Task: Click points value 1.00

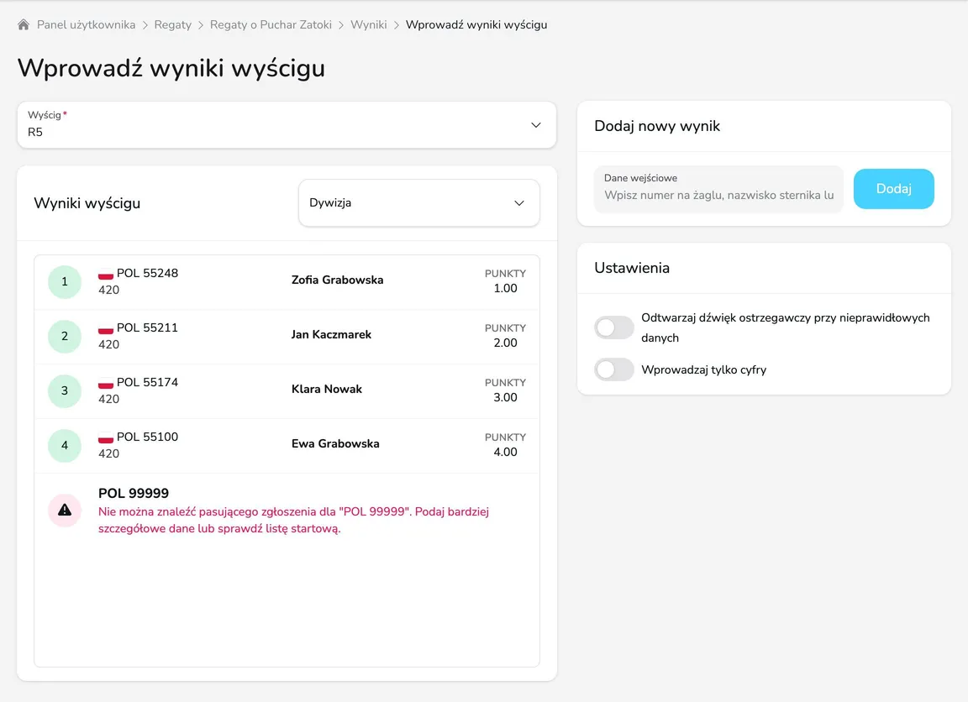Action: pos(505,288)
